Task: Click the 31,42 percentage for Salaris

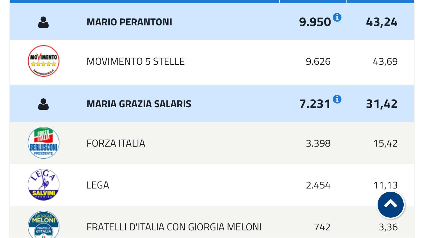Action: [x=381, y=104]
